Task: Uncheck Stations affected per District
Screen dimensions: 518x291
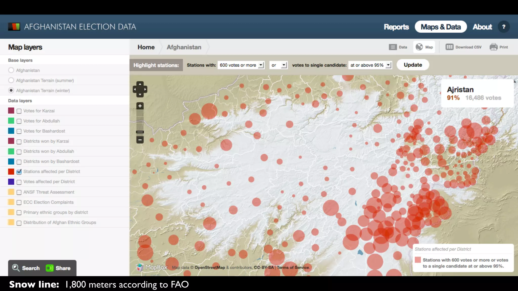Action: click(x=19, y=172)
